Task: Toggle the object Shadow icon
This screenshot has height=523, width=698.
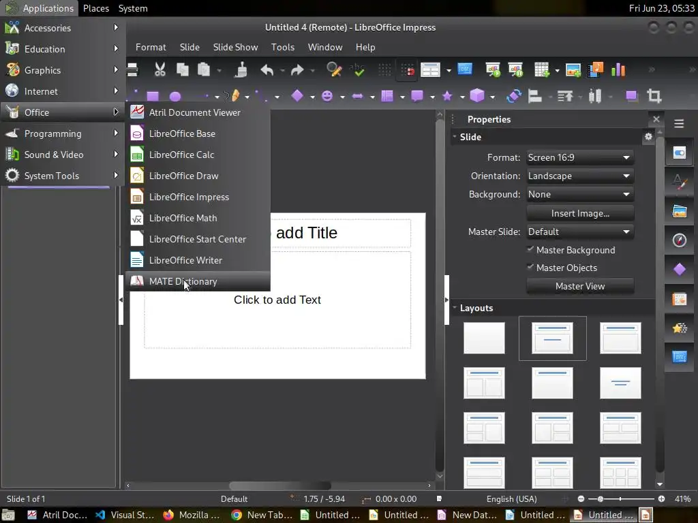Action: pyautogui.click(x=631, y=95)
